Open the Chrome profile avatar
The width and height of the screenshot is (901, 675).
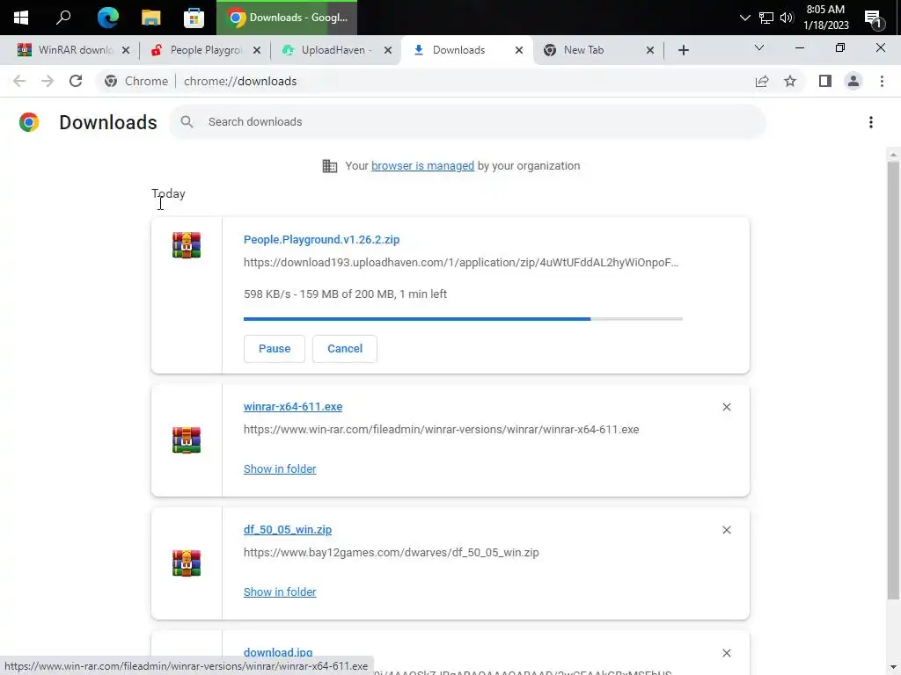click(853, 81)
